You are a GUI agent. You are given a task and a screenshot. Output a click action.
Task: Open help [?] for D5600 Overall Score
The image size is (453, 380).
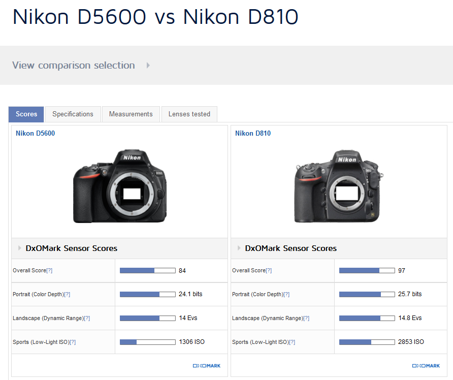(x=49, y=270)
